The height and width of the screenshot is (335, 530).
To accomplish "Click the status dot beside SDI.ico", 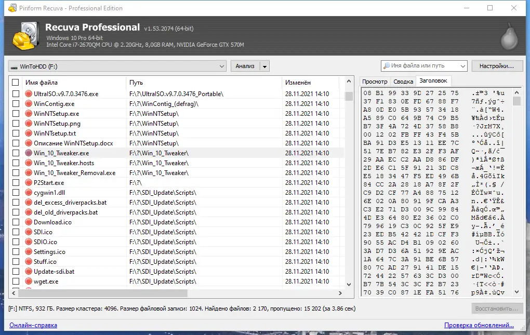I will (29, 232).
